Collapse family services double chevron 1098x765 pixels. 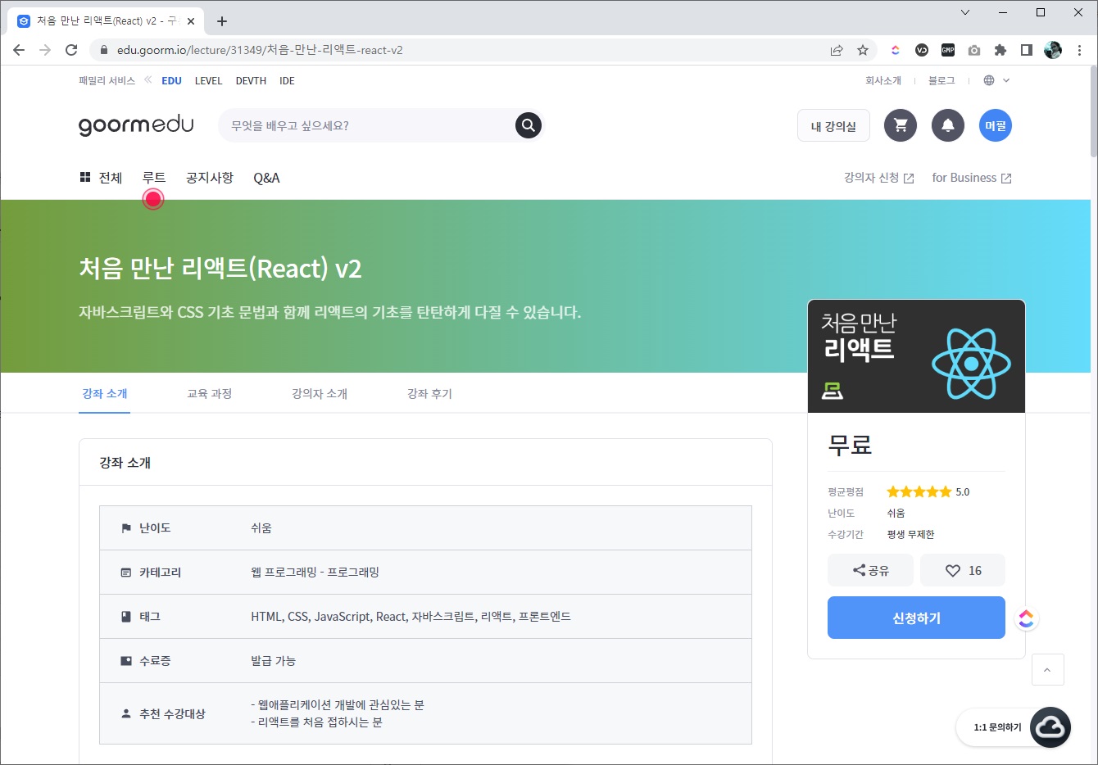(x=148, y=80)
